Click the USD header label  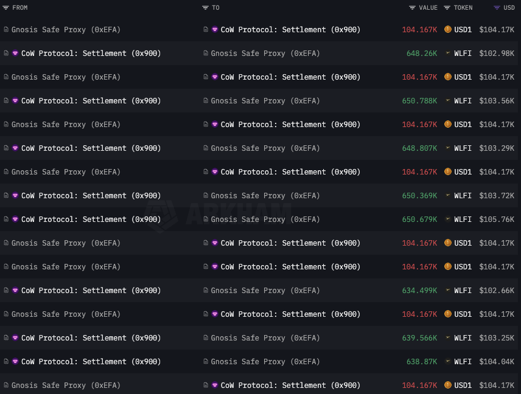(x=508, y=8)
